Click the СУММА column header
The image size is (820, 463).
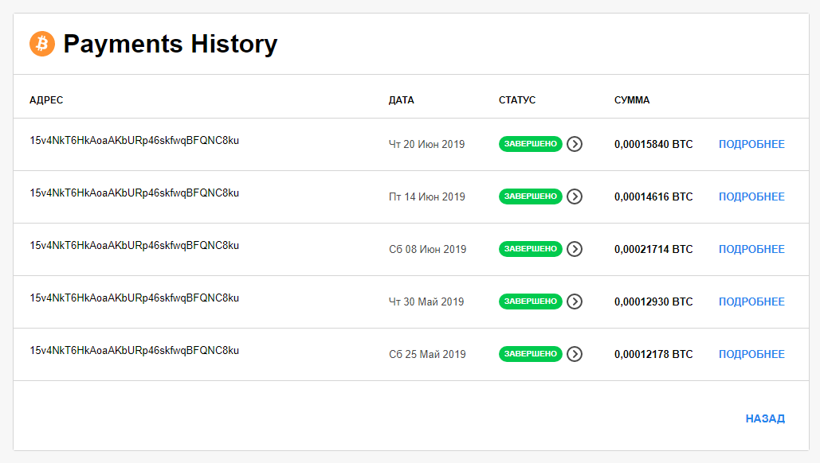[x=632, y=99]
